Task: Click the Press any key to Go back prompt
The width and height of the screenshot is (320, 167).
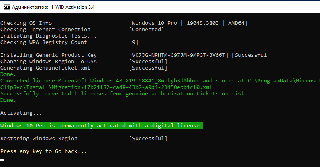Action: pos(44,151)
